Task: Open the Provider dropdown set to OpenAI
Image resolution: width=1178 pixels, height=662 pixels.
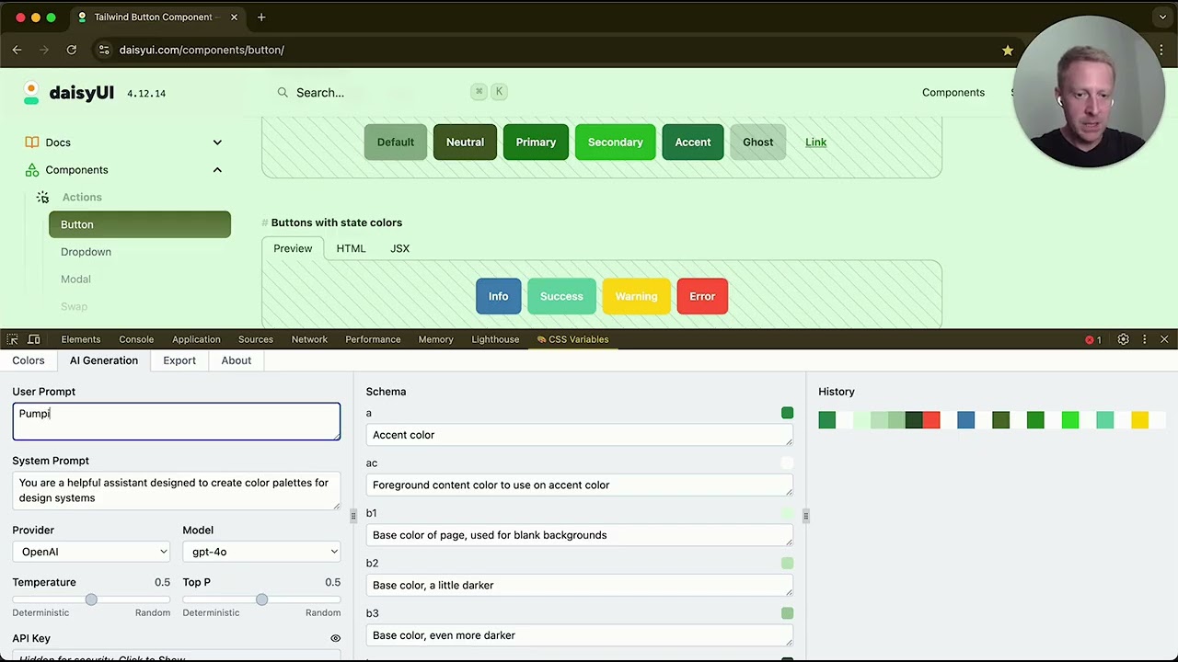Action: point(91,552)
